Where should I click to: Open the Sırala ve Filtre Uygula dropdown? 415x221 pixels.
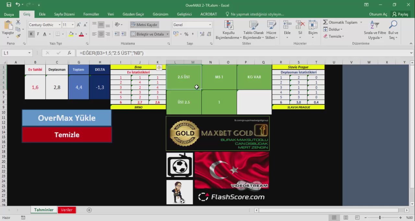coord(375,30)
